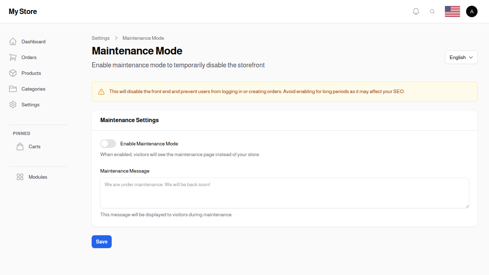Click the Settings gear icon in sidebar
This screenshot has height=275, width=489.
[13, 105]
